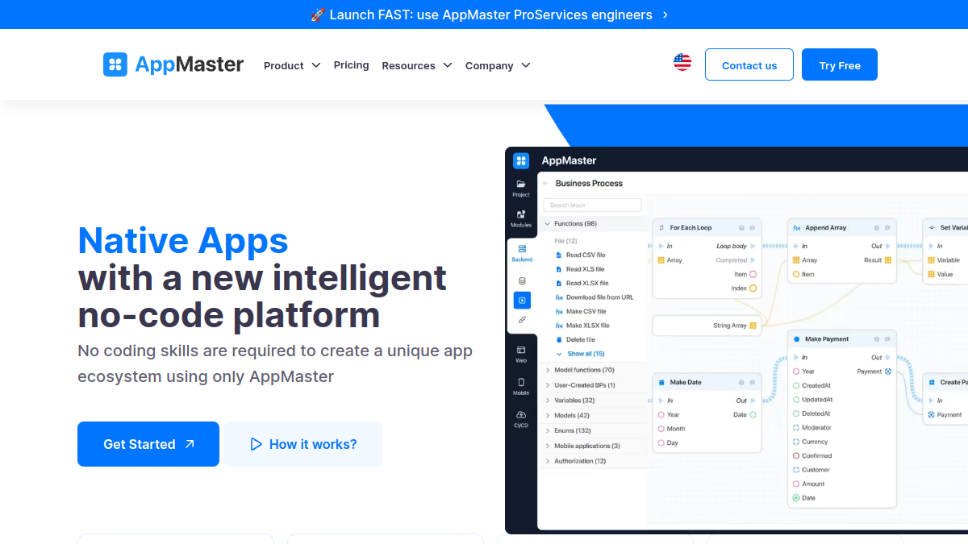The image size is (968, 544).
Task: Open the CI/CD cloud icon
Action: coord(521,418)
